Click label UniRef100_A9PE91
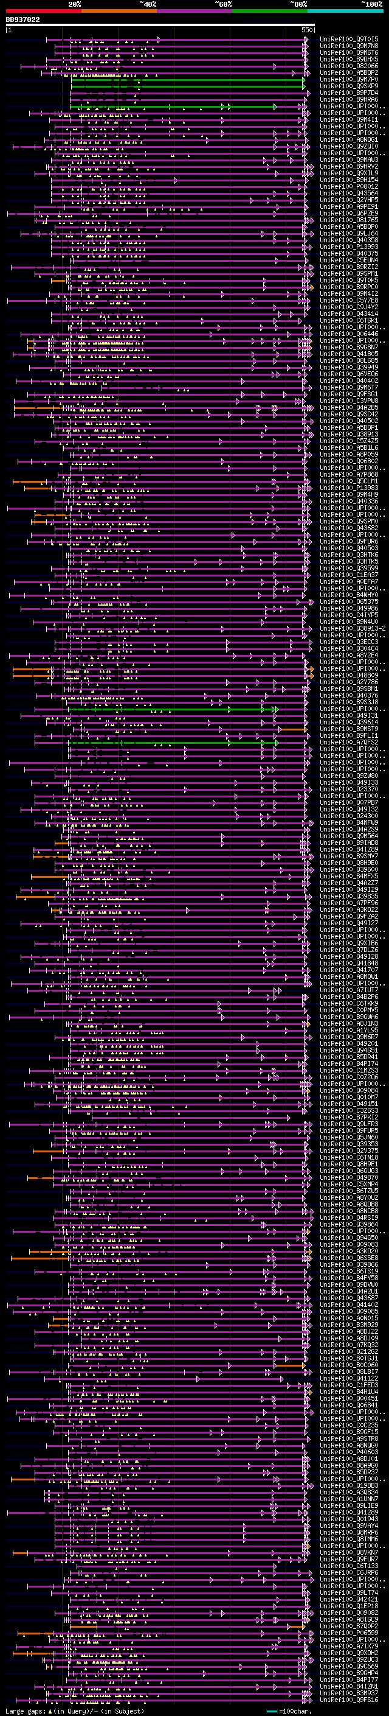This screenshot has height=1716, width=389. pyautogui.click(x=349, y=206)
